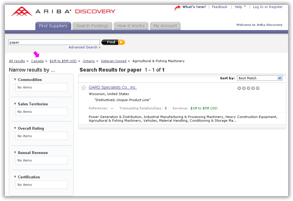Favorite GARD Specialists using the star icon
This screenshot has width=293, height=201.
pyautogui.click(x=83, y=88)
